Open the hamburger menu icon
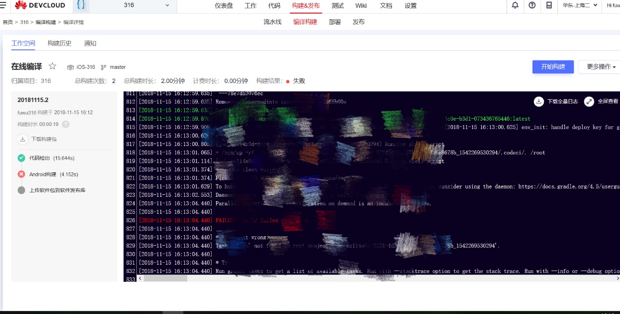The height and width of the screenshot is (314, 620). click(x=3, y=5)
